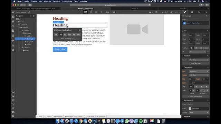Open help question mark icon
221x124 pixels.
(13, 116)
